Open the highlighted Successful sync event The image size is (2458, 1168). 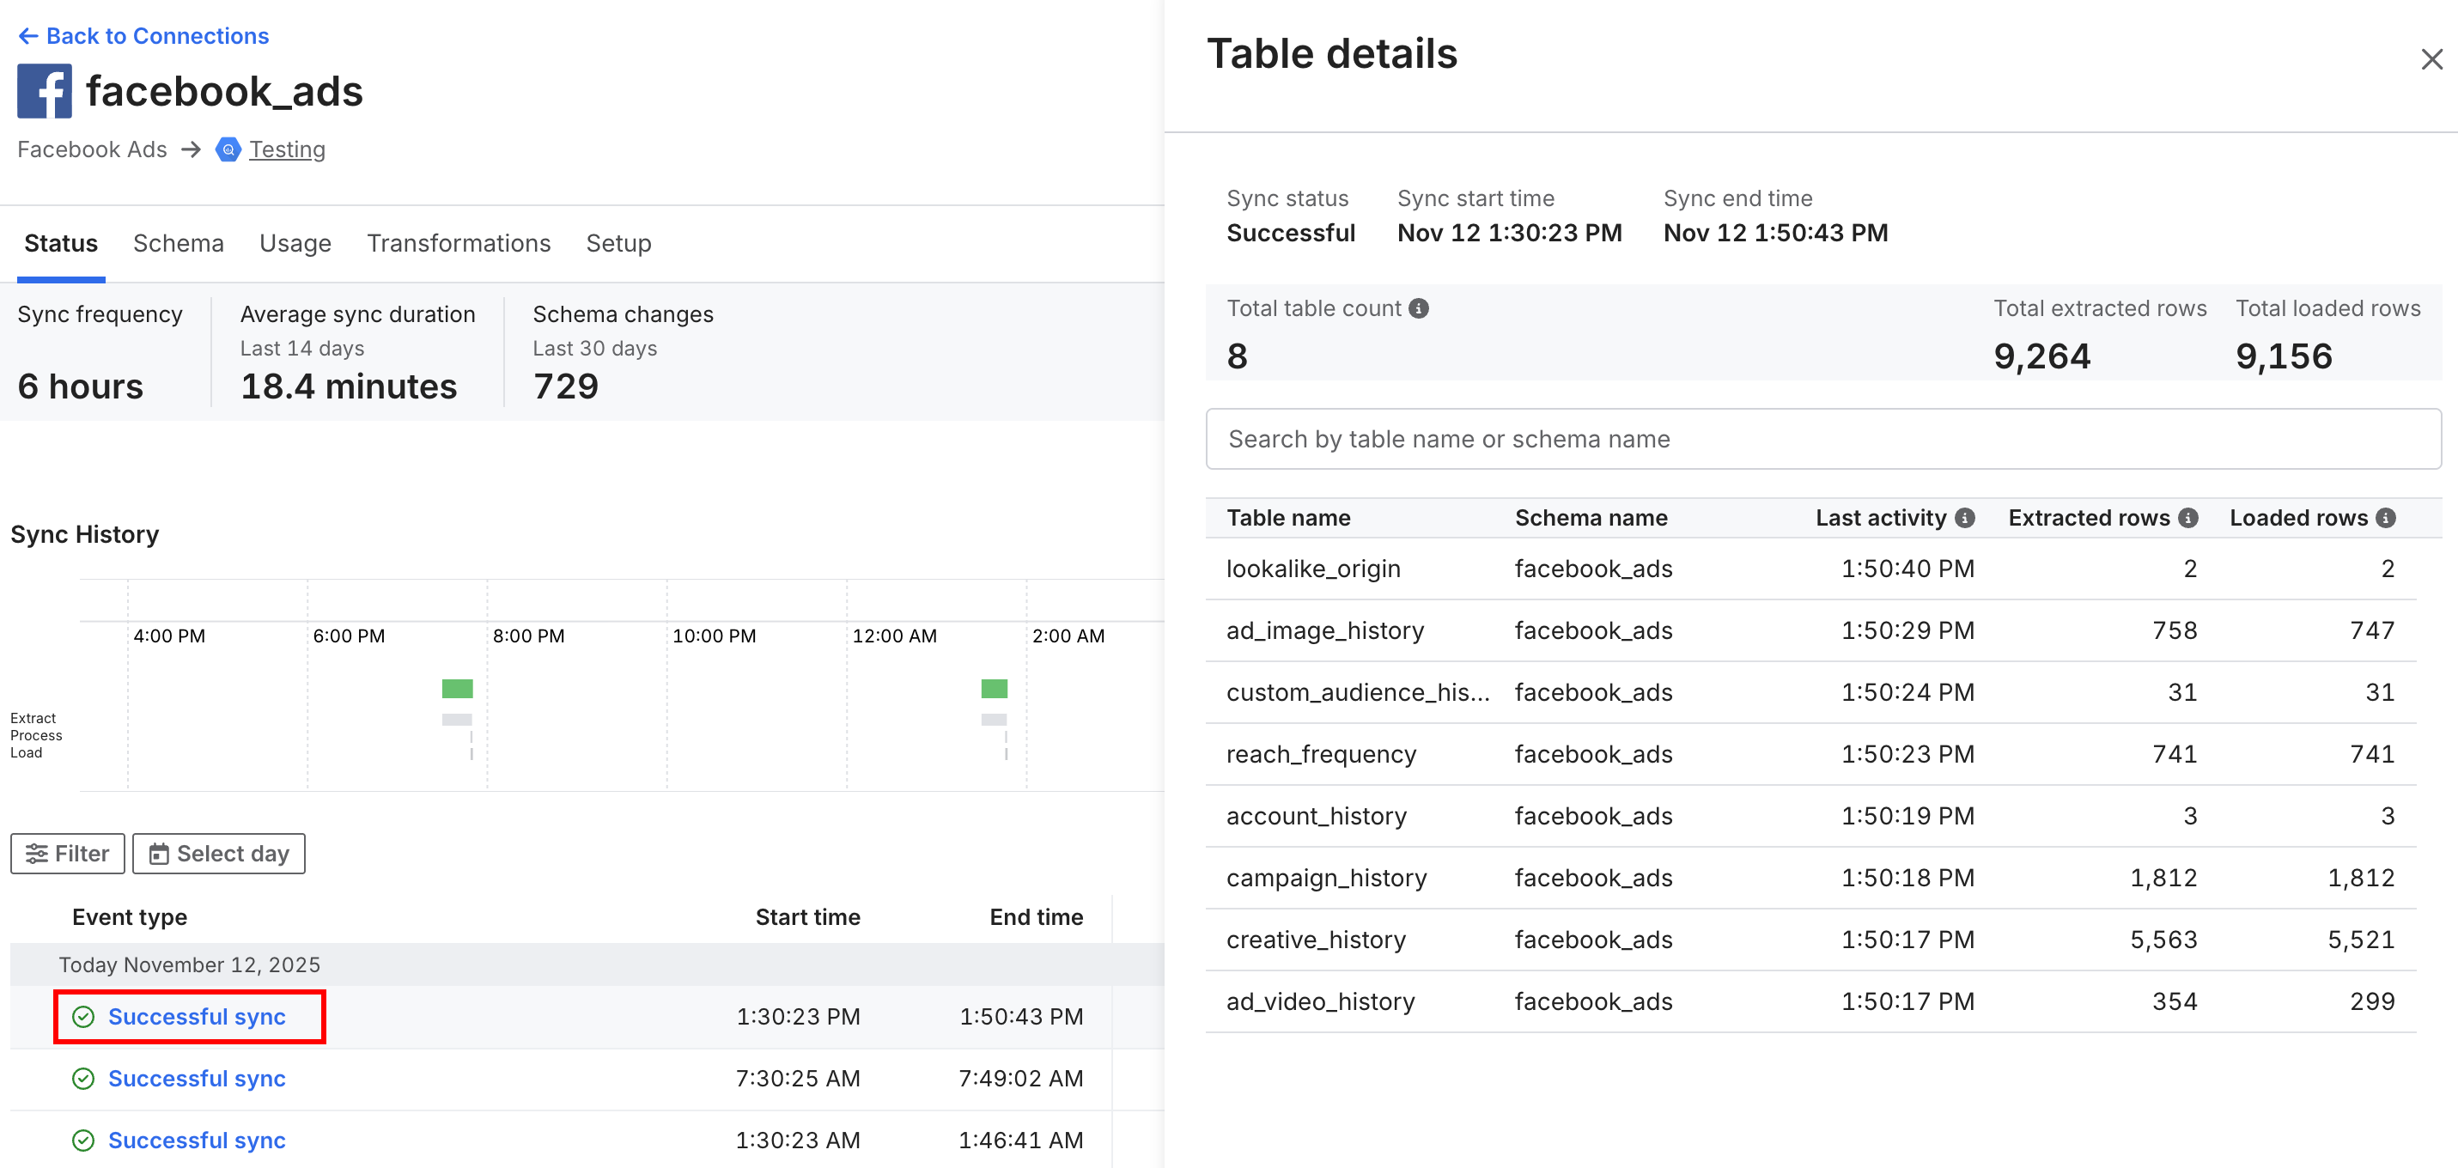click(x=198, y=1016)
